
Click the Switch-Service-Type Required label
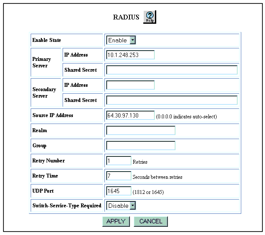67,206
